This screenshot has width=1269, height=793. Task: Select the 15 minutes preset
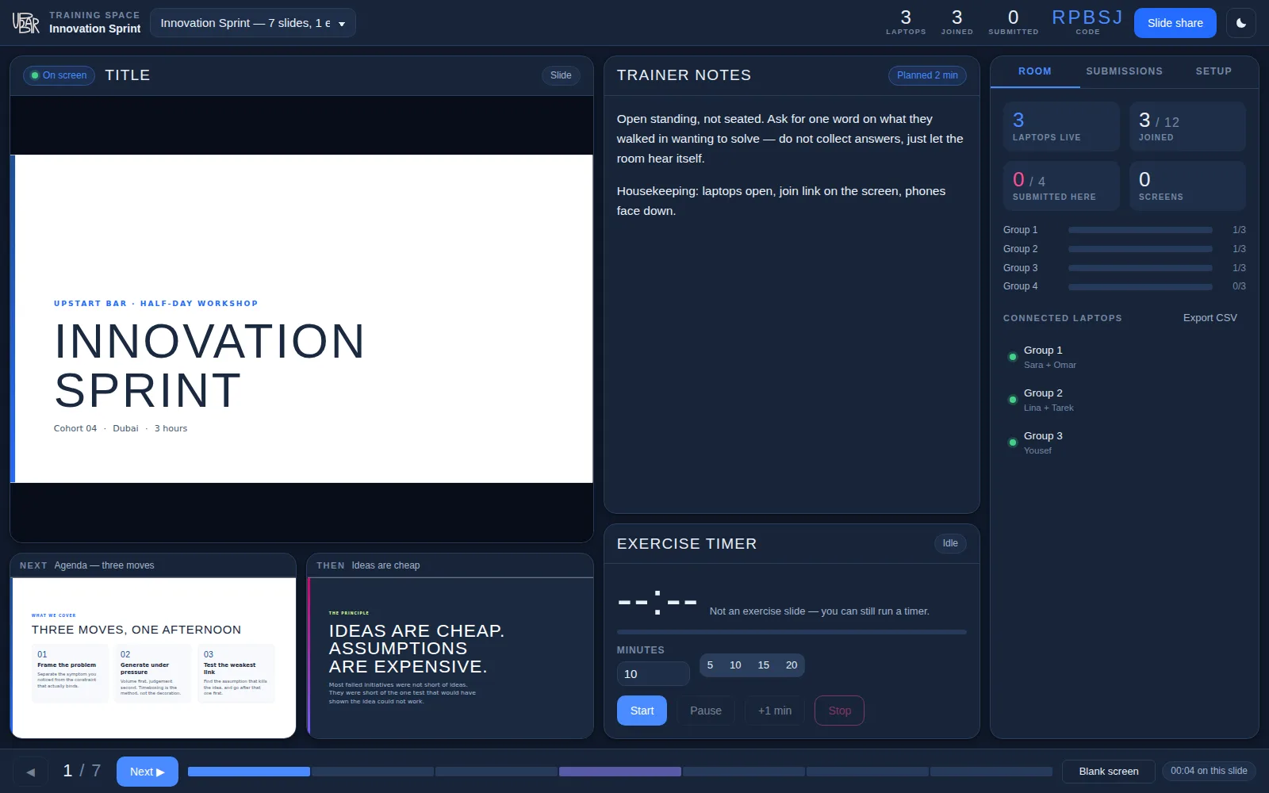[764, 665]
